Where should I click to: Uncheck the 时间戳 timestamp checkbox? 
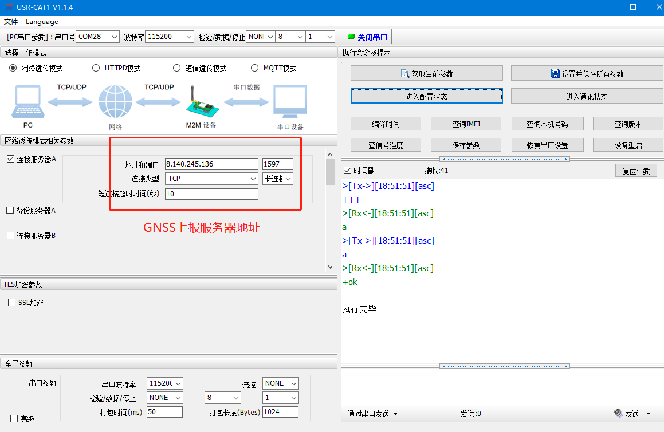(347, 171)
